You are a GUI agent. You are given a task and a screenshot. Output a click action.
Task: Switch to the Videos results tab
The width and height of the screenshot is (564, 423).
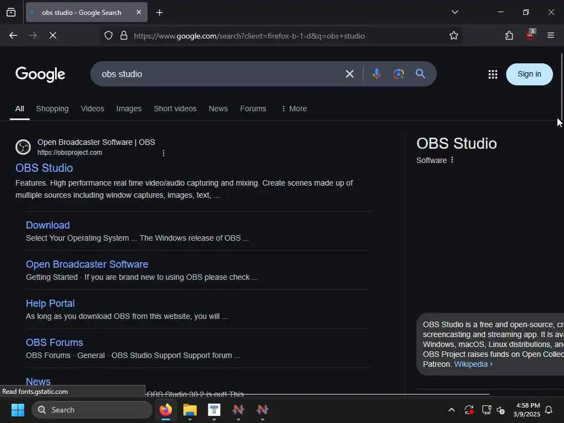pyautogui.click(x=93, y=109)
